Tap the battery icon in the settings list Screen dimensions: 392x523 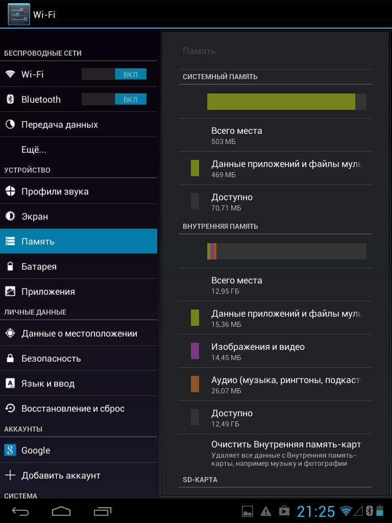10,267
